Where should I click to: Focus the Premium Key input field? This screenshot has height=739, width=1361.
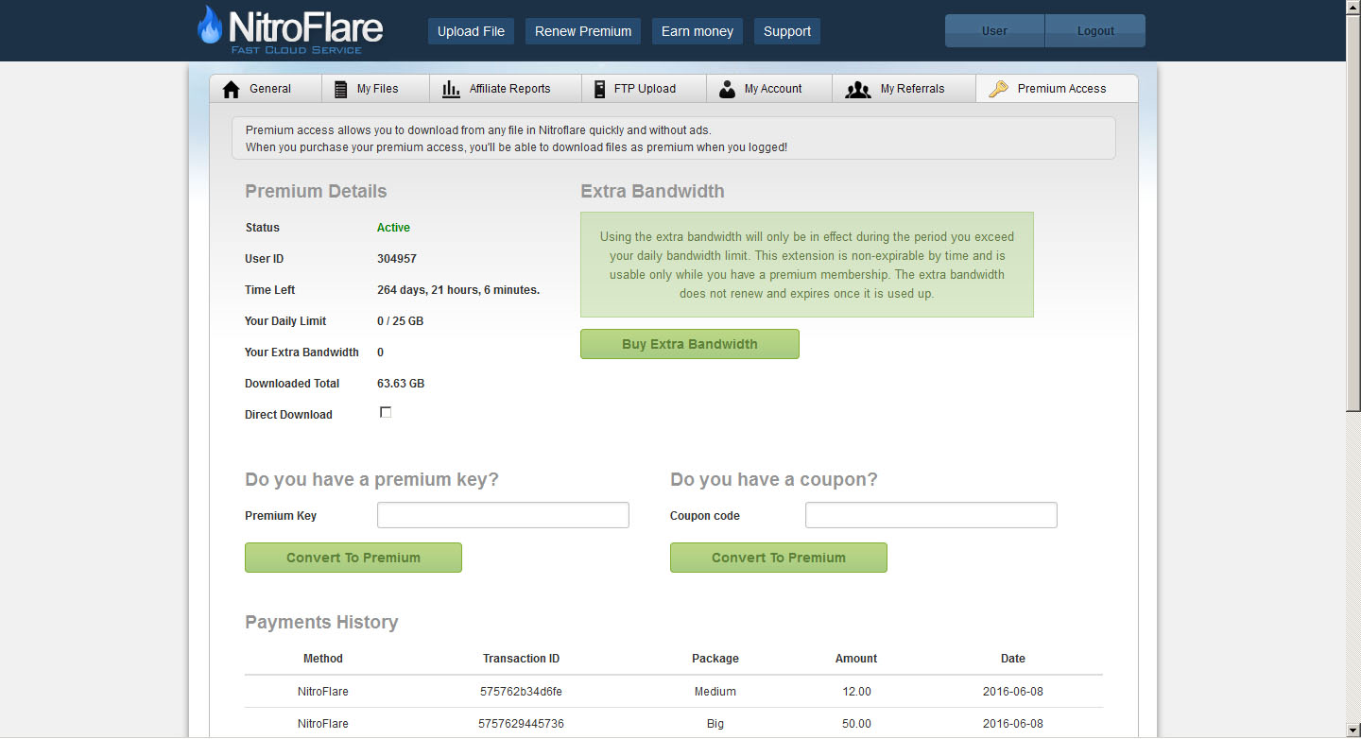click(x=503, y=515)
